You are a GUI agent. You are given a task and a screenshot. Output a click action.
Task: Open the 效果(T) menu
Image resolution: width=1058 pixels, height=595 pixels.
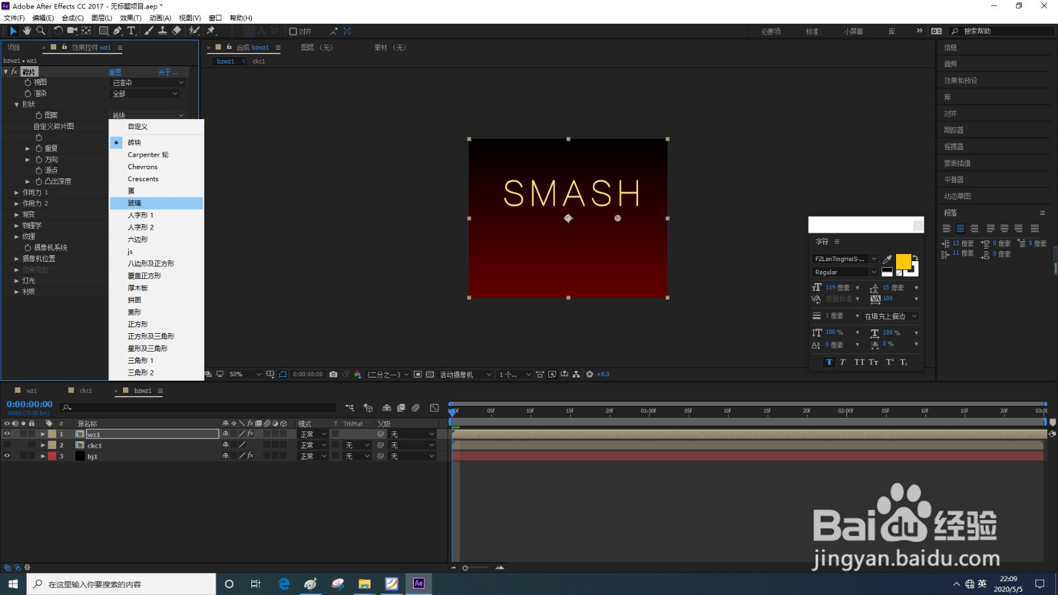pyautogui.click(x=130, y=18)
